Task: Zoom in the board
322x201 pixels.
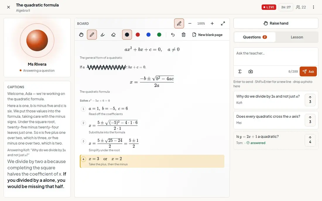Action: pos(212,24)
